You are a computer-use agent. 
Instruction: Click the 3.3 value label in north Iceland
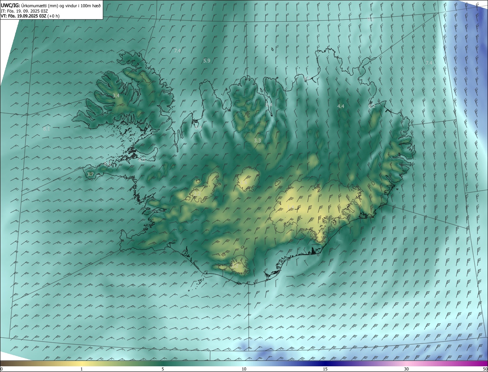[x=257, y=141]
